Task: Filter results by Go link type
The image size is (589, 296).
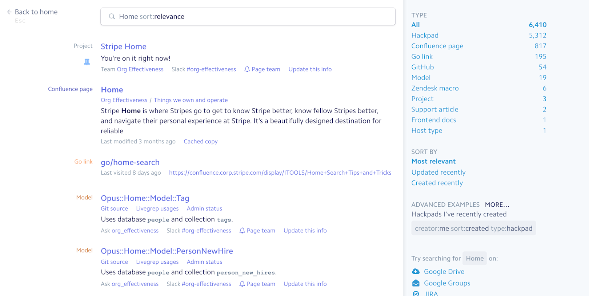Action: tap(422, 56)
